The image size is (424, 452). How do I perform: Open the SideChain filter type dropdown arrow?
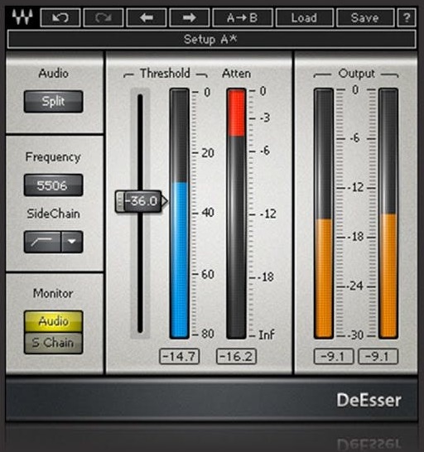coord(72,242)
